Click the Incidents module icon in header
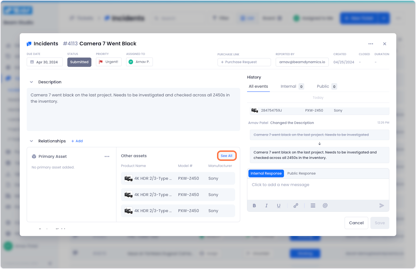Viewport: 416px width, 269px height. coord(29,44)
